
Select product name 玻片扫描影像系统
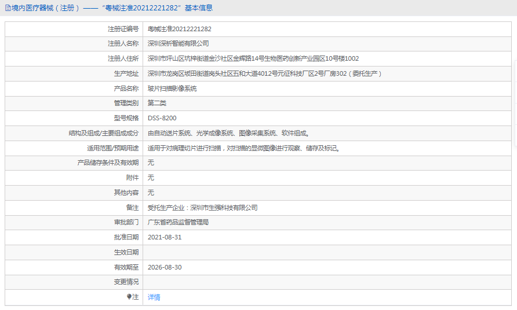[x=172, y=88]
